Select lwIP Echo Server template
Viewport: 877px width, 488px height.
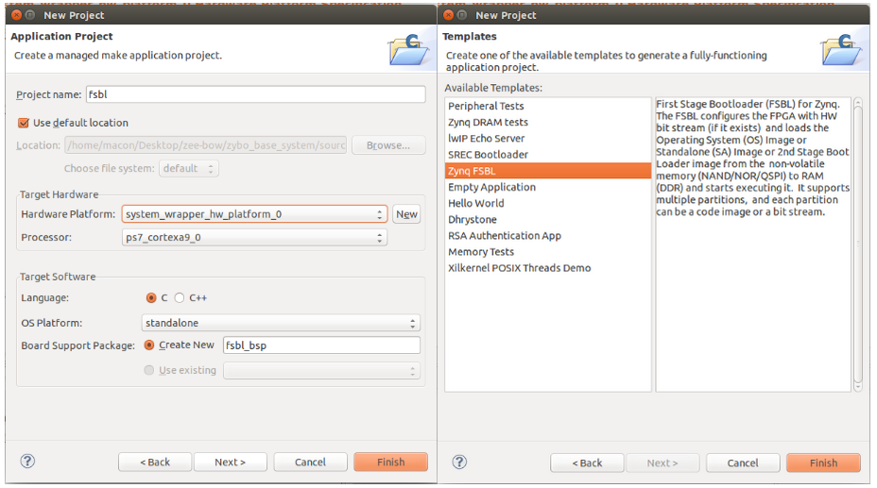coord(548,139)
